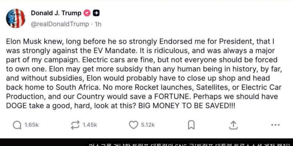Screen dimensions: 293x146
Task: Open the three-dot more options menu
Action: point(275,125)
